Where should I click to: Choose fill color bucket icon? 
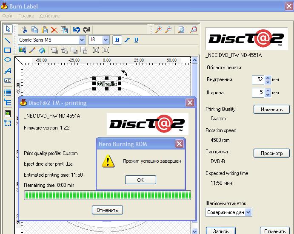pos(42,50)
